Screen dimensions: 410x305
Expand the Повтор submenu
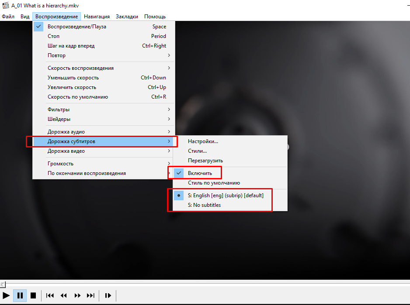click(x=104, y=55)
